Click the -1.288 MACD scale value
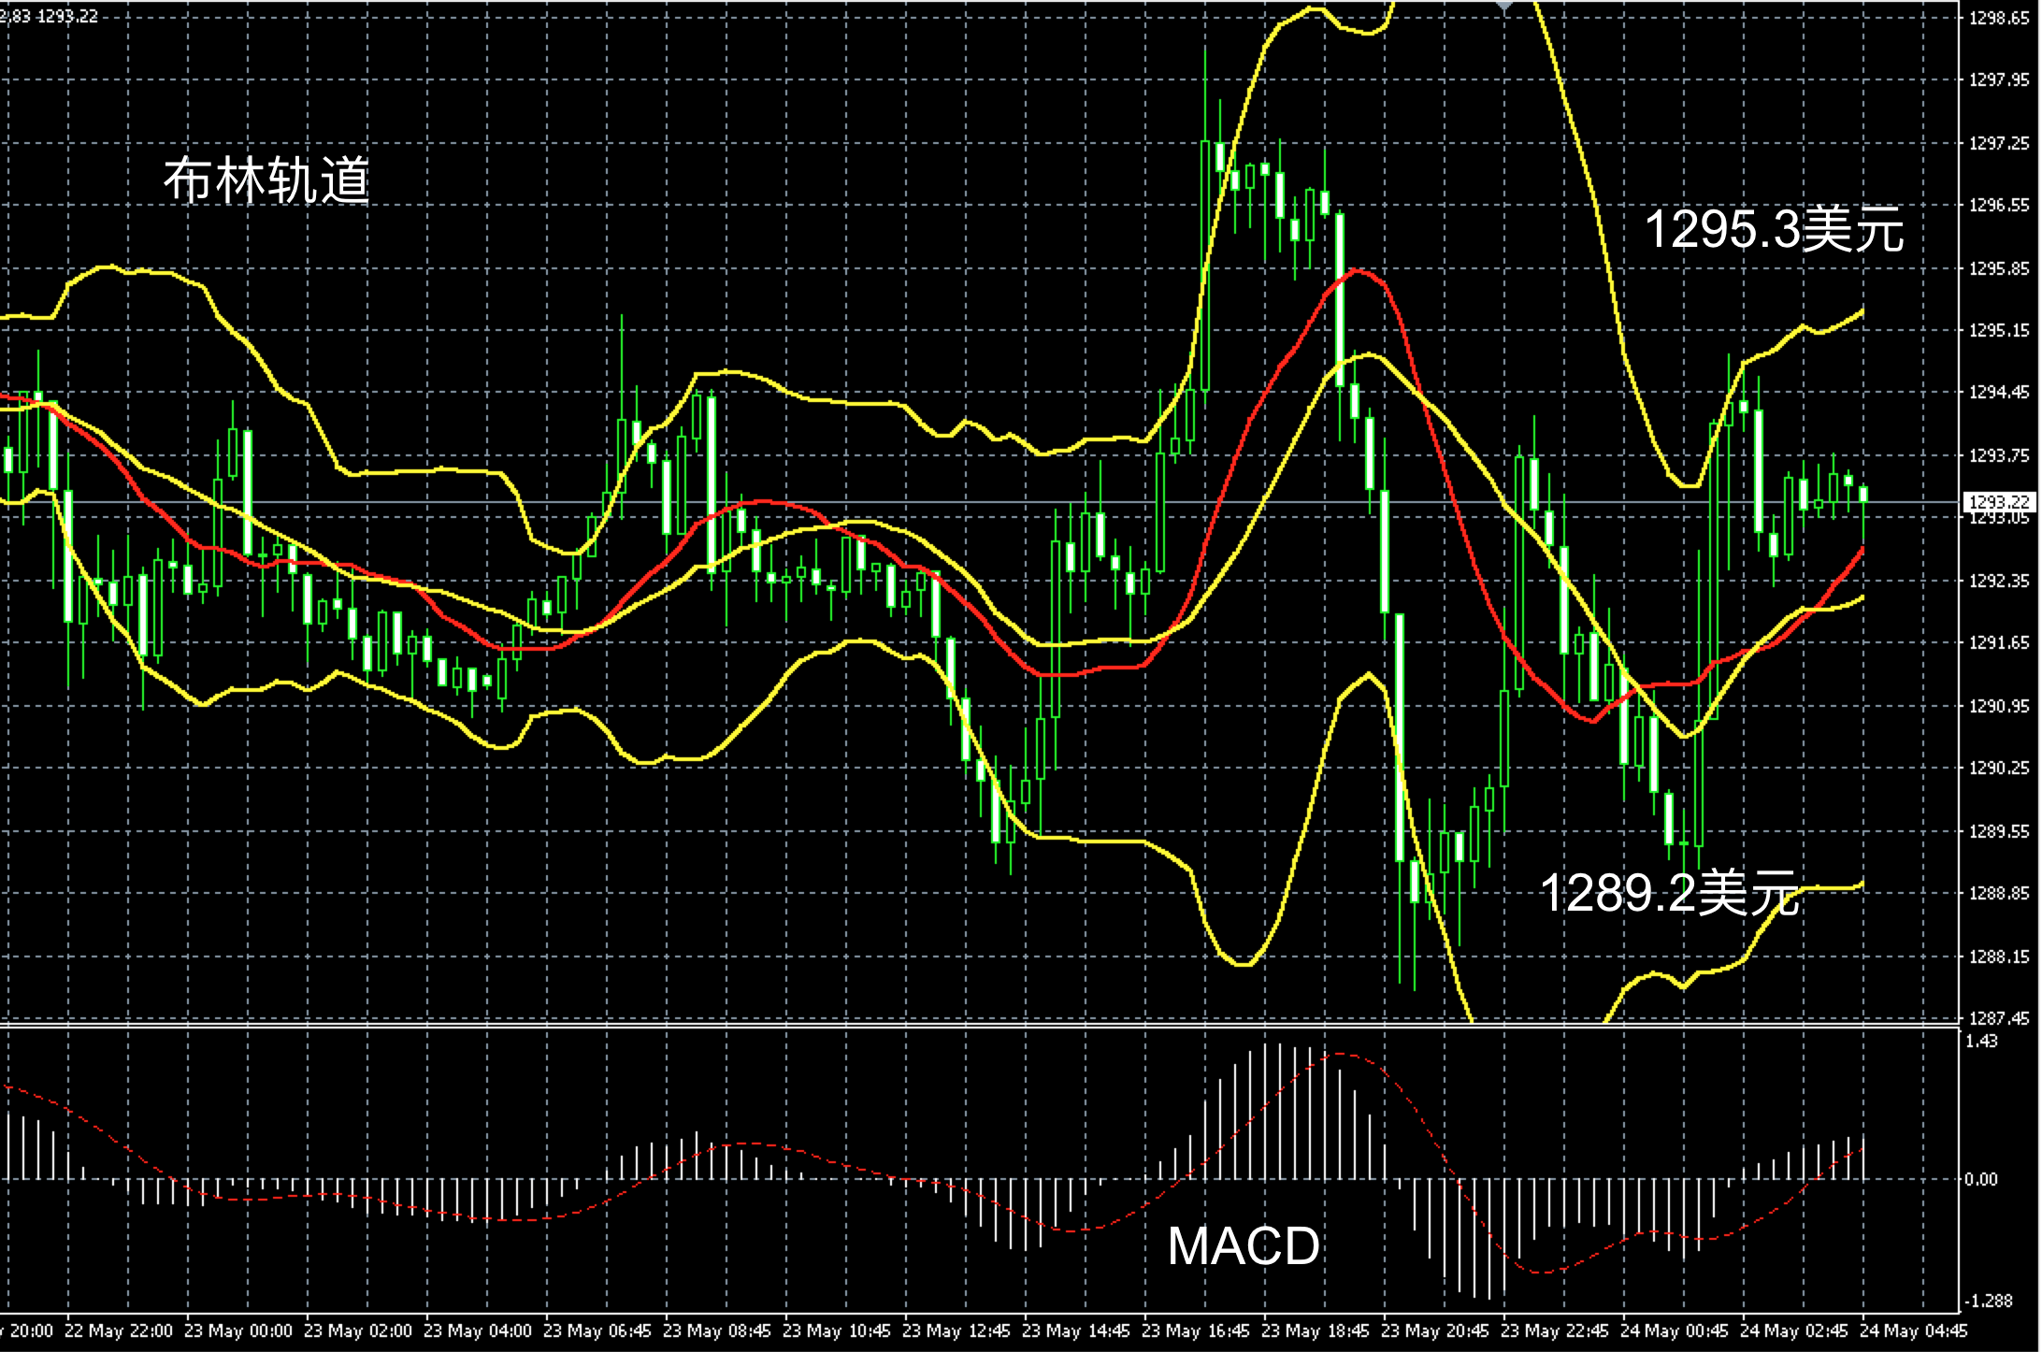The width and height of the screenshot is (2042, 1352). point(1987,1301)
